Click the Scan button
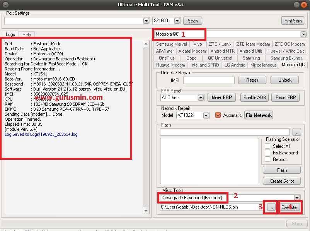The width and height of the screenshot is (310, 231). tap(192, 21)
